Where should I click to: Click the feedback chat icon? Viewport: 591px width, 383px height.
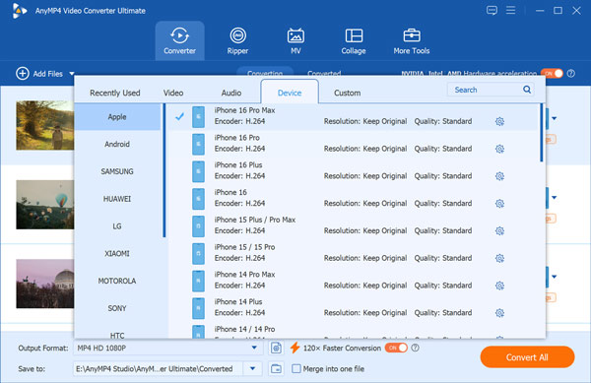(492, 10)
